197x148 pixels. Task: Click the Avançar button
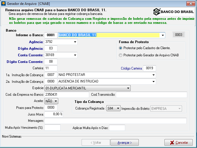pyautogui.click(x=125, y=143)
